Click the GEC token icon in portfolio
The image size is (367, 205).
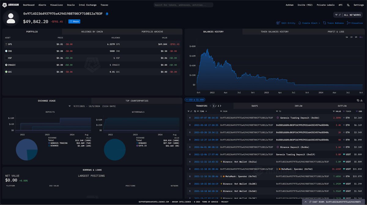click(x=6, y=72)
